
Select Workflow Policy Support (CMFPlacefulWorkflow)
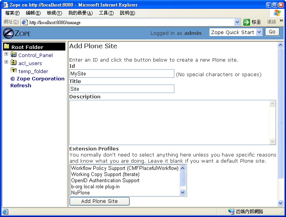(125, 168)
